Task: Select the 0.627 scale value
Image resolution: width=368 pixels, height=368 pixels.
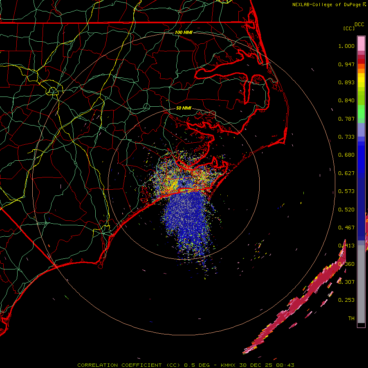Action: (346, 173)
